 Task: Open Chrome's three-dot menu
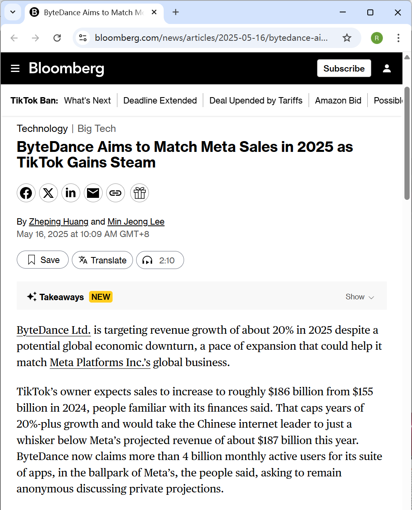[398, 38]
